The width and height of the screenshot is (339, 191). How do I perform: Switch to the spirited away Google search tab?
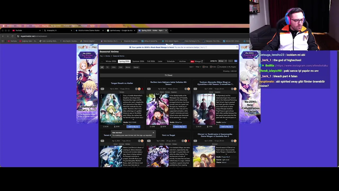point(121,31)
